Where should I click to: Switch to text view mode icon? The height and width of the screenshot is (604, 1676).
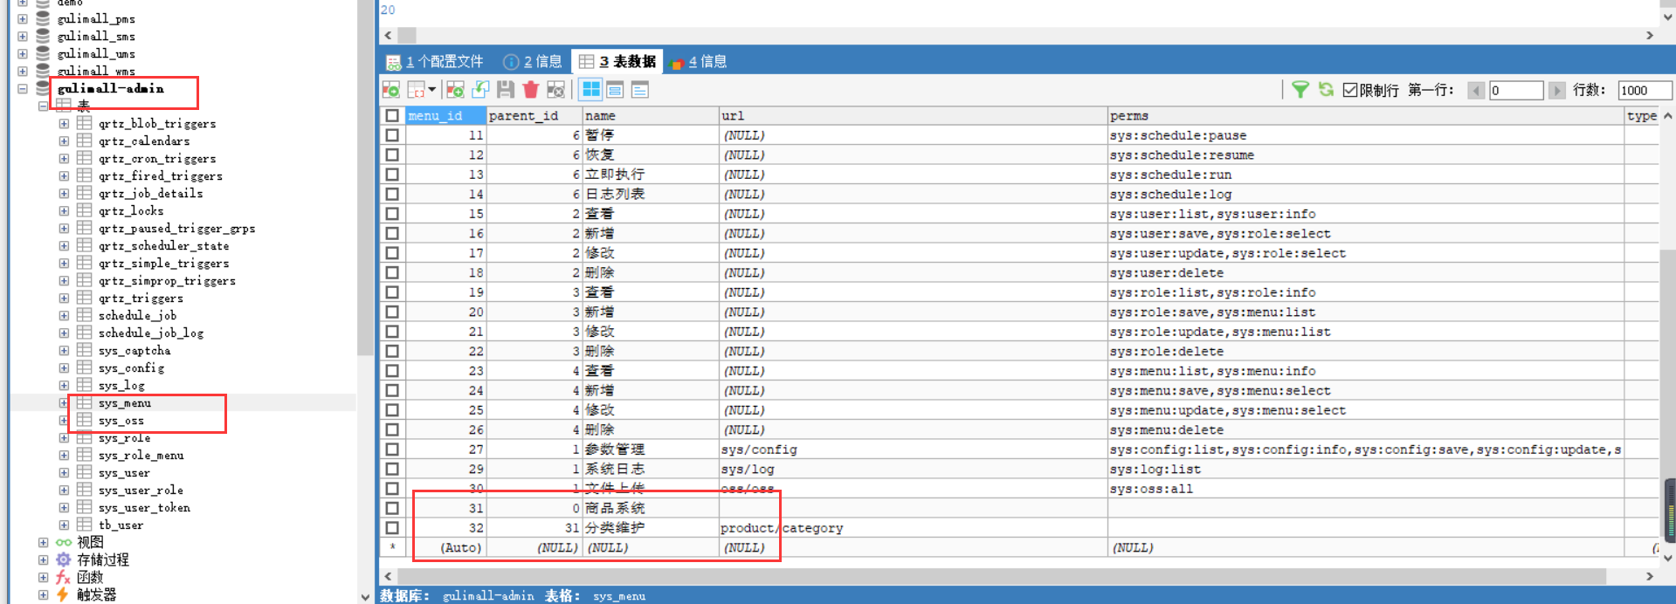640,89
